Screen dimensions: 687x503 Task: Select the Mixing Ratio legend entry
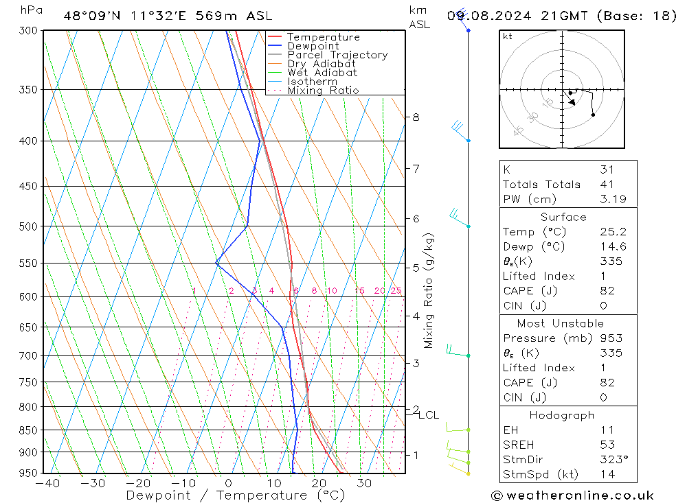[x=323, y=91]
